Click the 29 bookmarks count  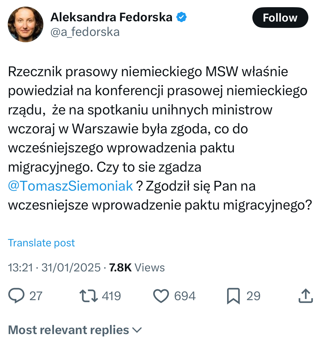[253, 296]
